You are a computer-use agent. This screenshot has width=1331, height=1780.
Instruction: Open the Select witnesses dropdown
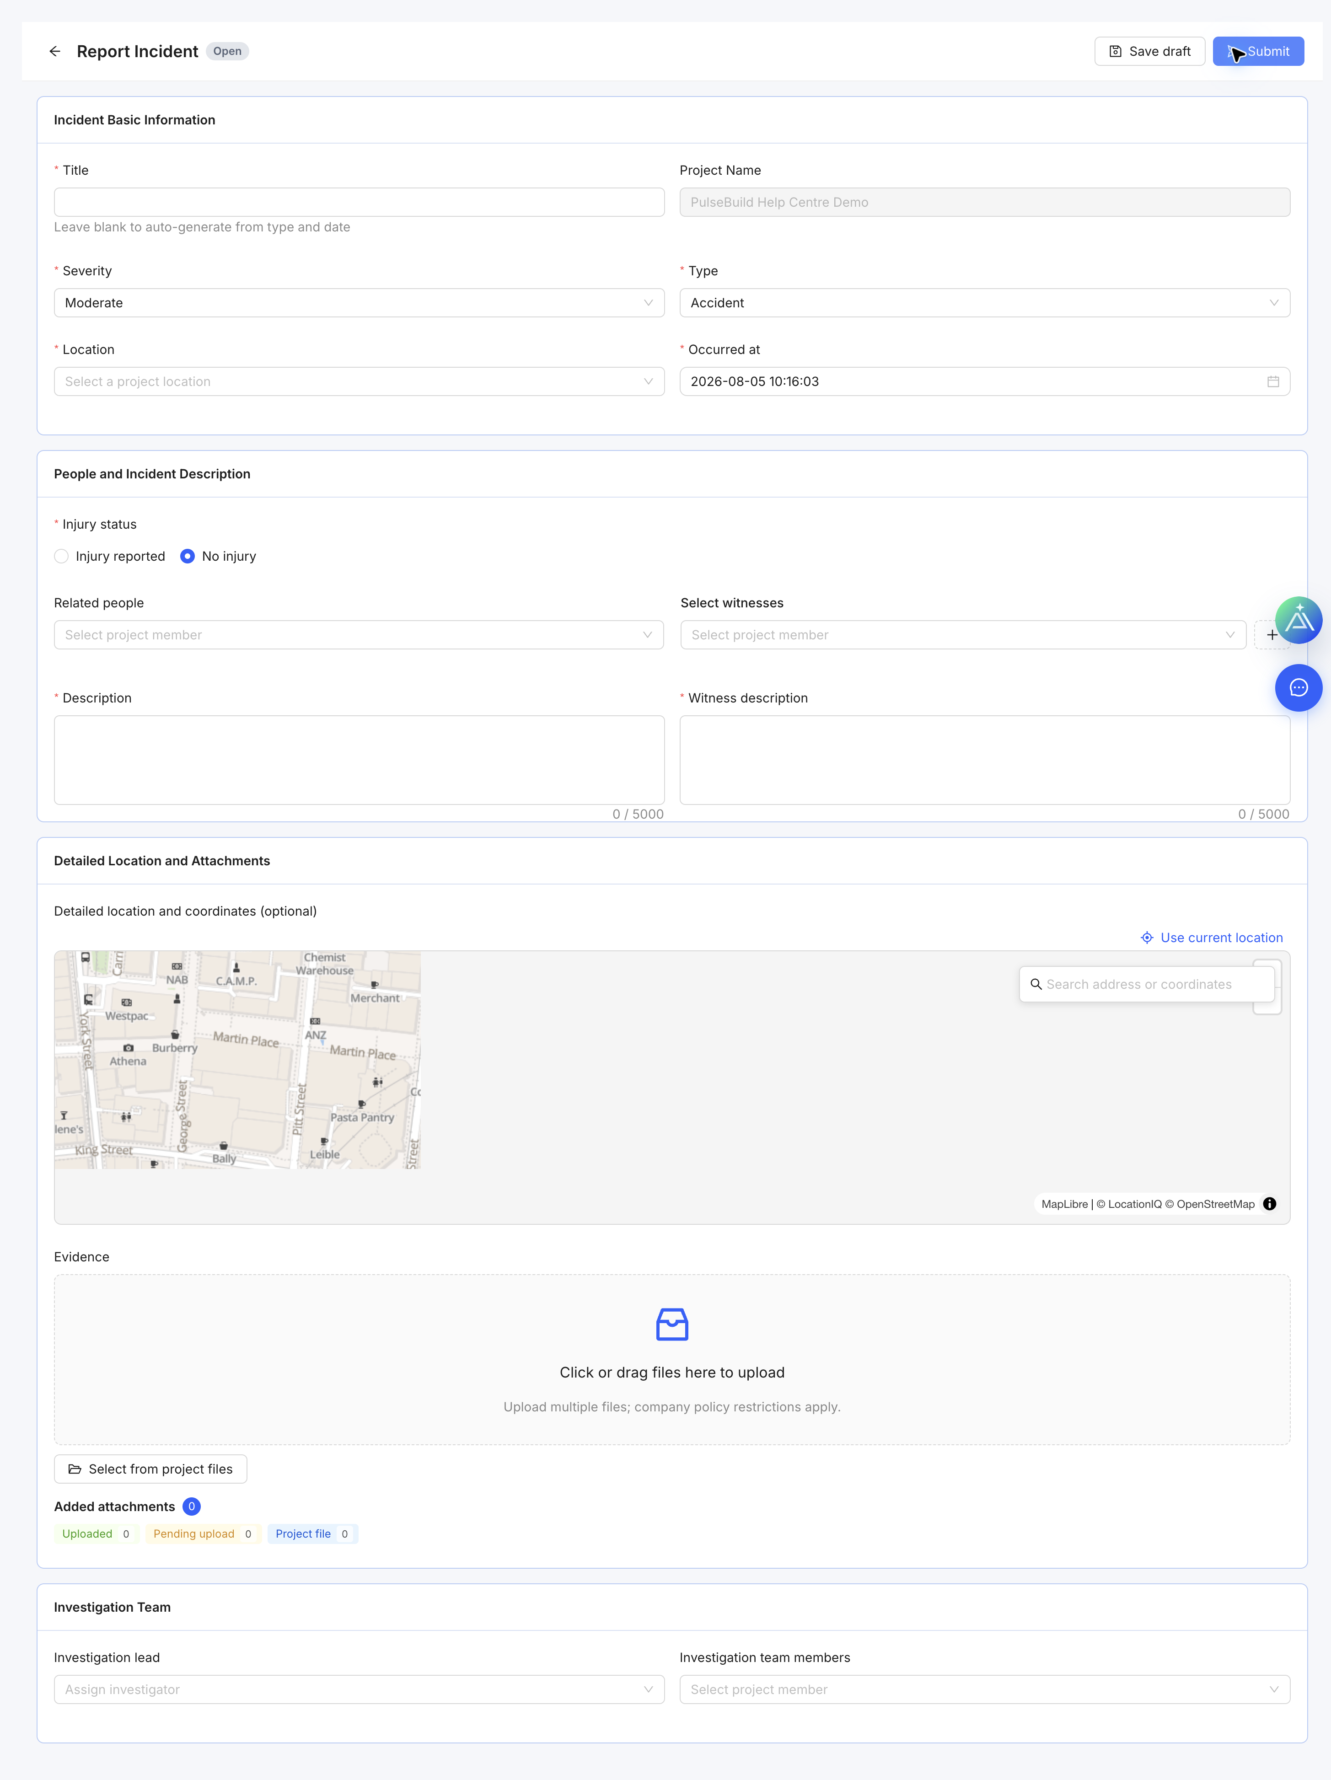(x=962, y=635)
